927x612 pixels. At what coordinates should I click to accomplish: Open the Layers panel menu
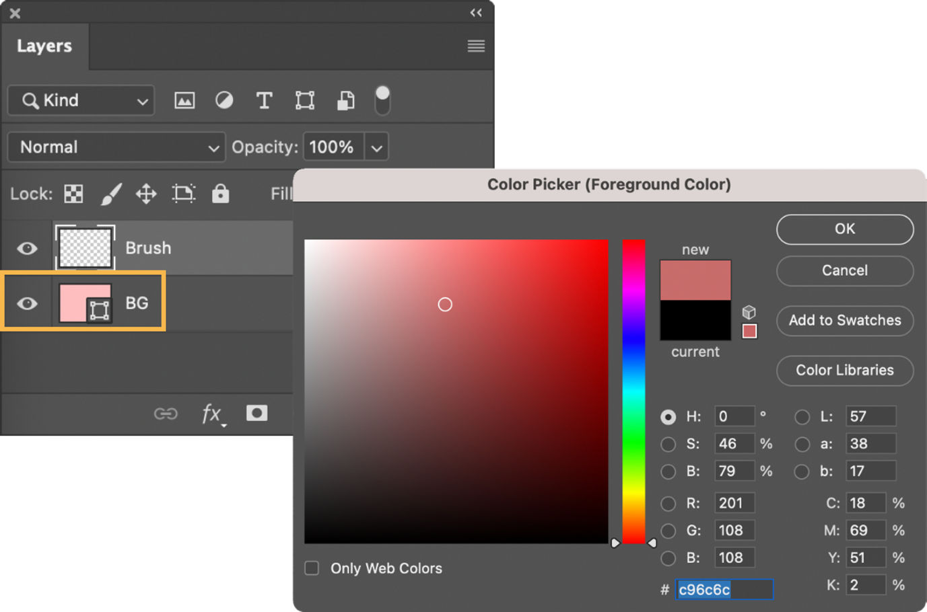[476, 46]
